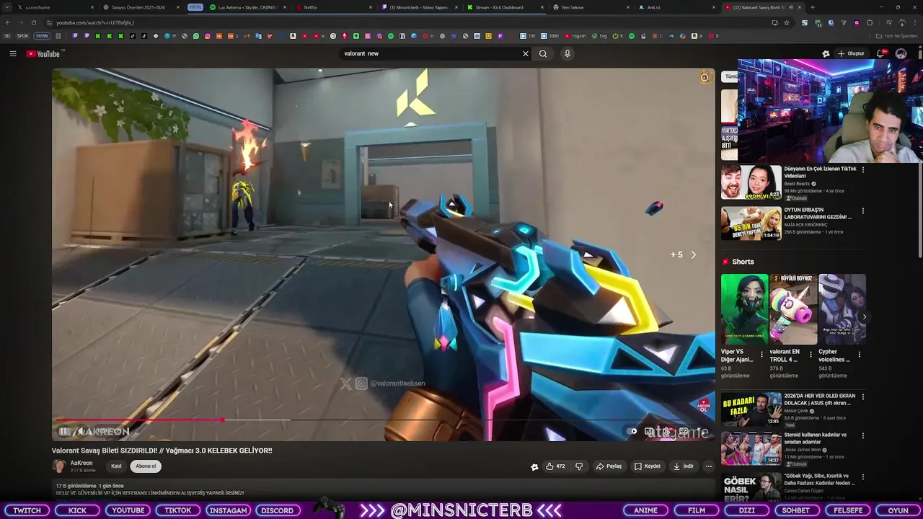Open the Oluştur create button
923x519 pixels.
click(851, 53)
